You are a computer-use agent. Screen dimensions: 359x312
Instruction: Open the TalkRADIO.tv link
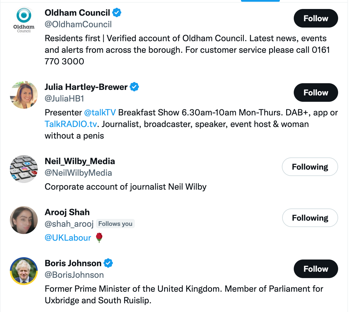point(71,124)
